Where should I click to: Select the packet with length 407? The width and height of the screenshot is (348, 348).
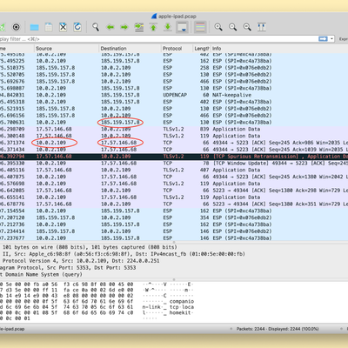[174, 170]
